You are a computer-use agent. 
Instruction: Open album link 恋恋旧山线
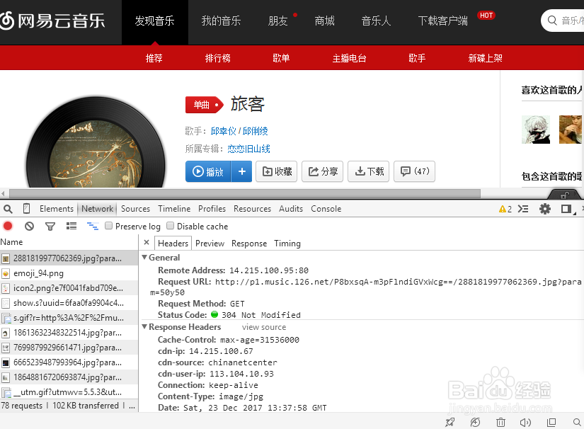point(248,149)
